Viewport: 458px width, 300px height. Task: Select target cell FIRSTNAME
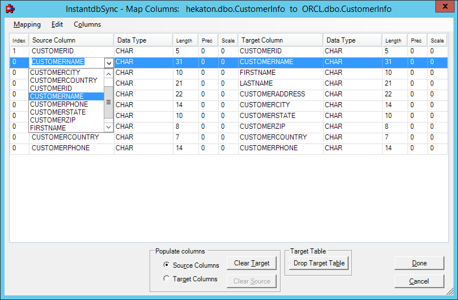point(281,73)
